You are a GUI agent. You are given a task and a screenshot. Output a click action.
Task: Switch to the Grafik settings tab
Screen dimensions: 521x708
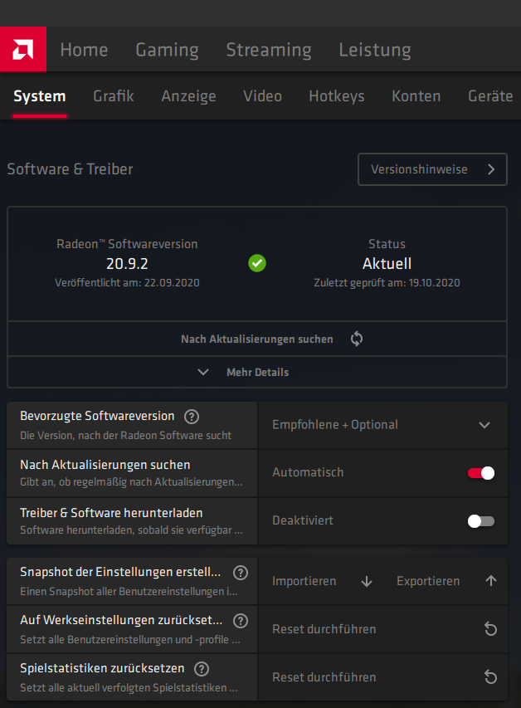114,95
